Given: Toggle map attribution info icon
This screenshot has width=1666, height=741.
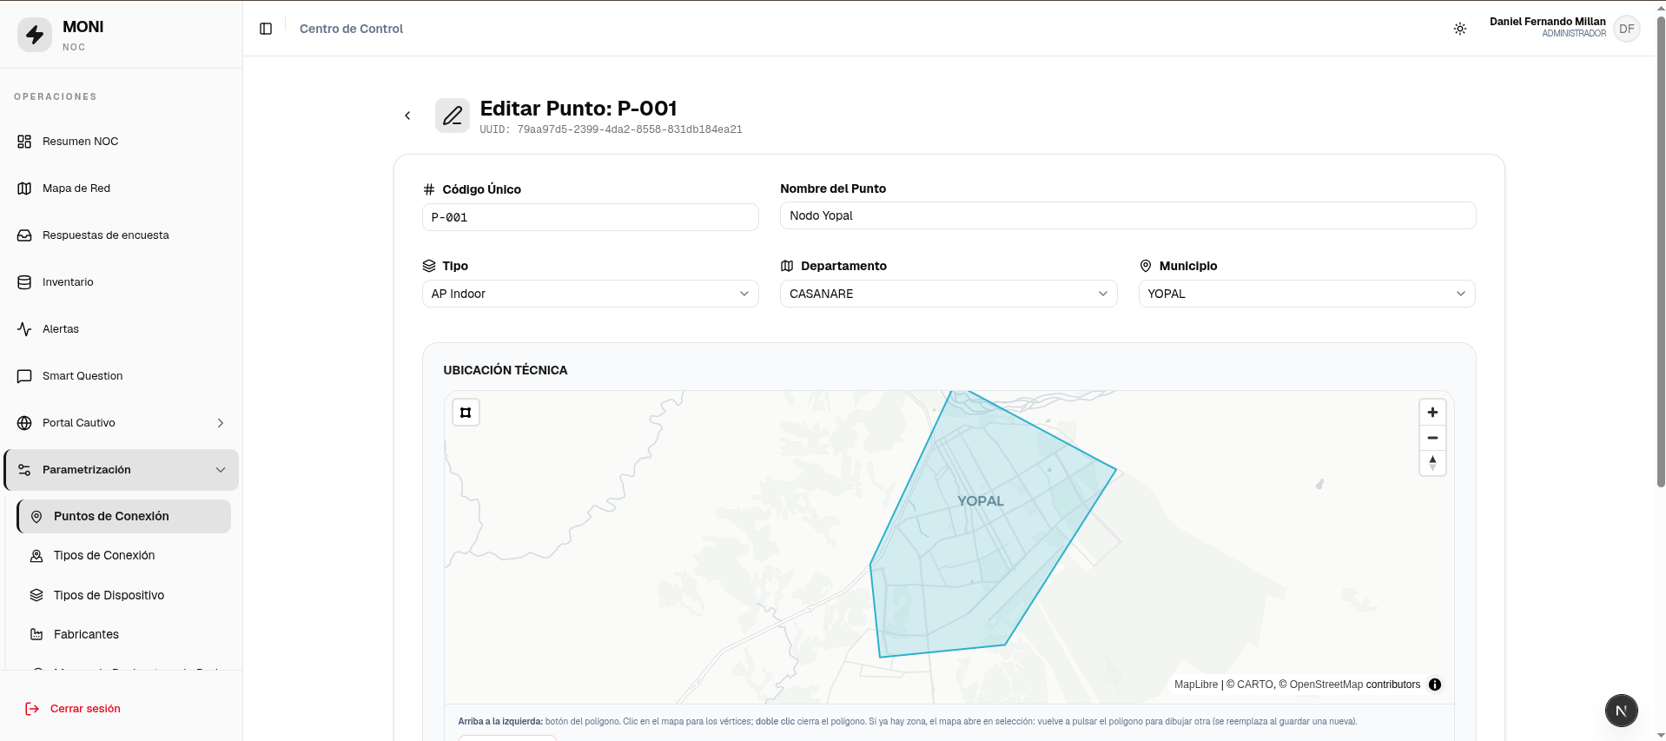Looking at the screenshot, I should tap(1435, 685).
